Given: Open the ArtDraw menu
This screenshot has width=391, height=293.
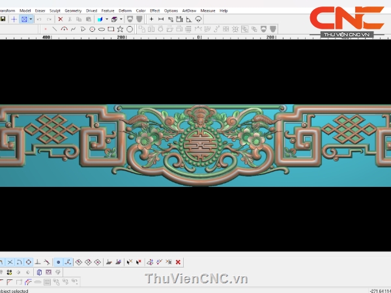Looking at the screenshot, I should [x=188, y=10].
